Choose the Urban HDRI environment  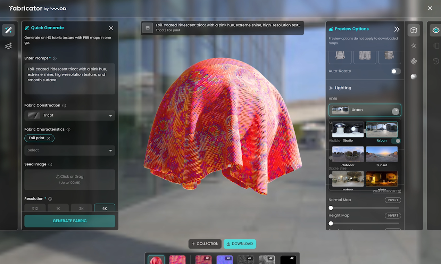[x=382, y=132]
